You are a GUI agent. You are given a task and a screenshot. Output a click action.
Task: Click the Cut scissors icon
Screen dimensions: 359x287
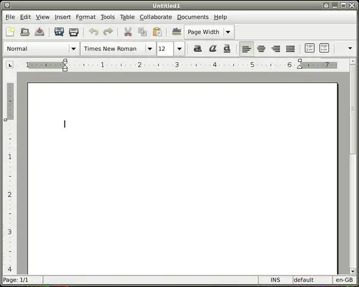click(x=127, y=32)
